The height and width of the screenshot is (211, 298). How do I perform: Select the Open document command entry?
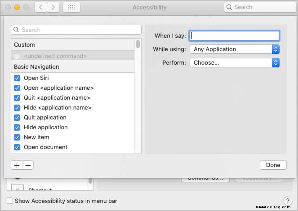pos(45,147)
